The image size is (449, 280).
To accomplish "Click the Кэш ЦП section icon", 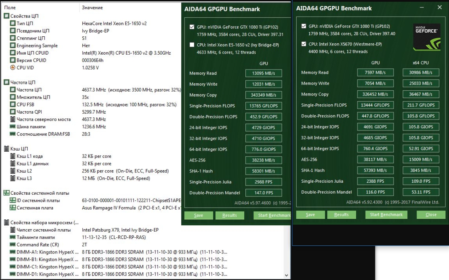I will click(6, 149).
